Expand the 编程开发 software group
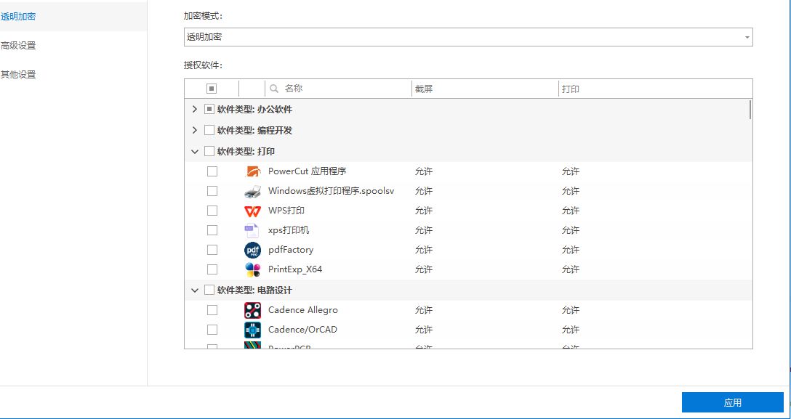Image resolution: width=791 pixels, height=419 pixels. pos(196,130)
